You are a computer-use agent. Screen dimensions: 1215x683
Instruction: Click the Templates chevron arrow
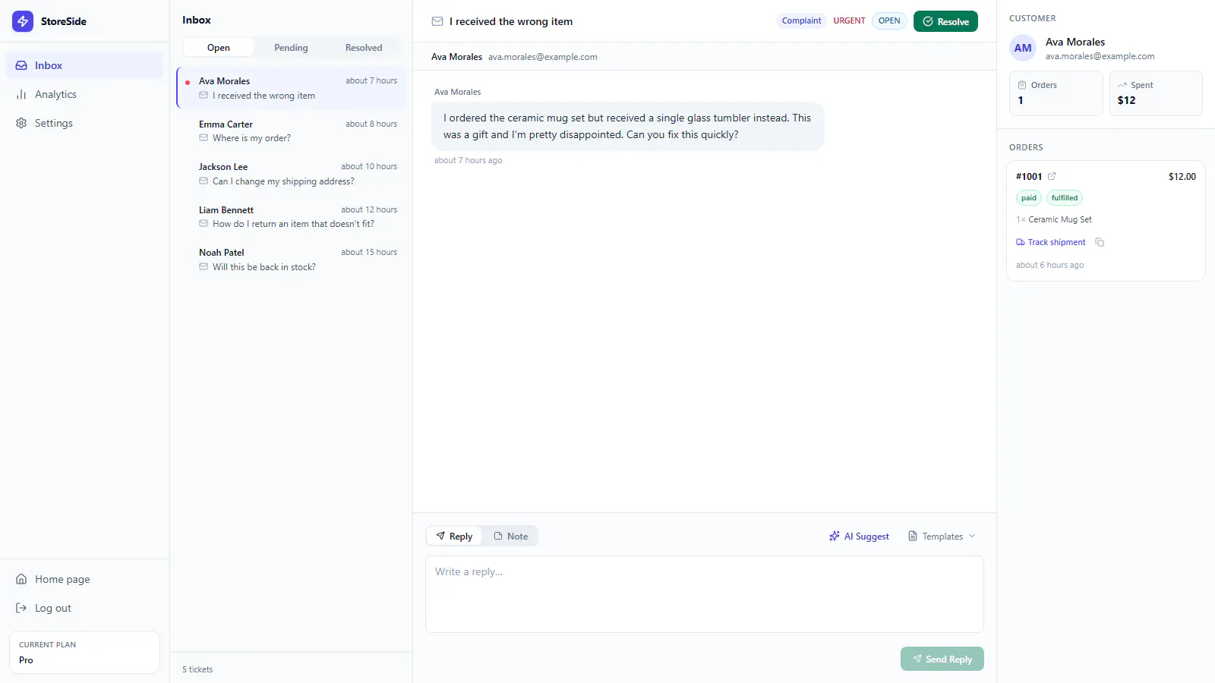point(972,536)
